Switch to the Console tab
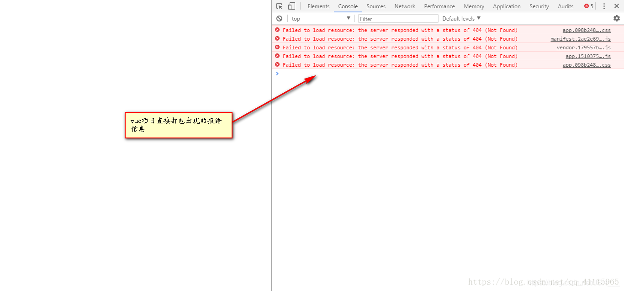 coord(348,6)
